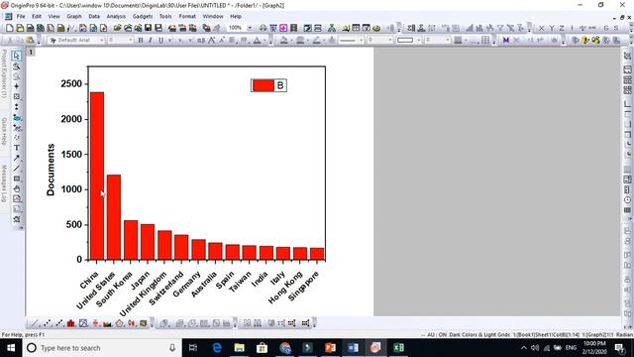634x357 pixels.
Task: Click layer 1 icon on graph
Action: coord(31,53)
